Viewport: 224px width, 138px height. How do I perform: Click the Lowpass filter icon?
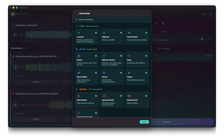79,33
